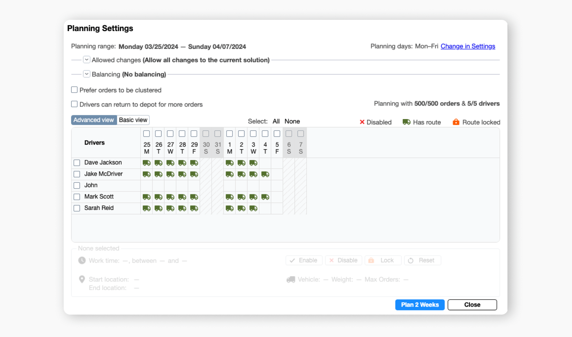The width and height of the screenshot is (572, 337).
Task: Click John's empty cell on Monday 25
Action: [x=147, y=186]
